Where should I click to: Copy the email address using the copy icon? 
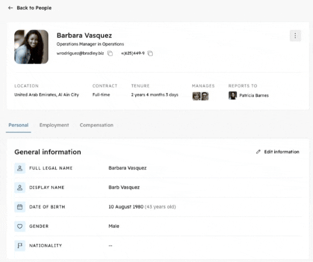110,53
